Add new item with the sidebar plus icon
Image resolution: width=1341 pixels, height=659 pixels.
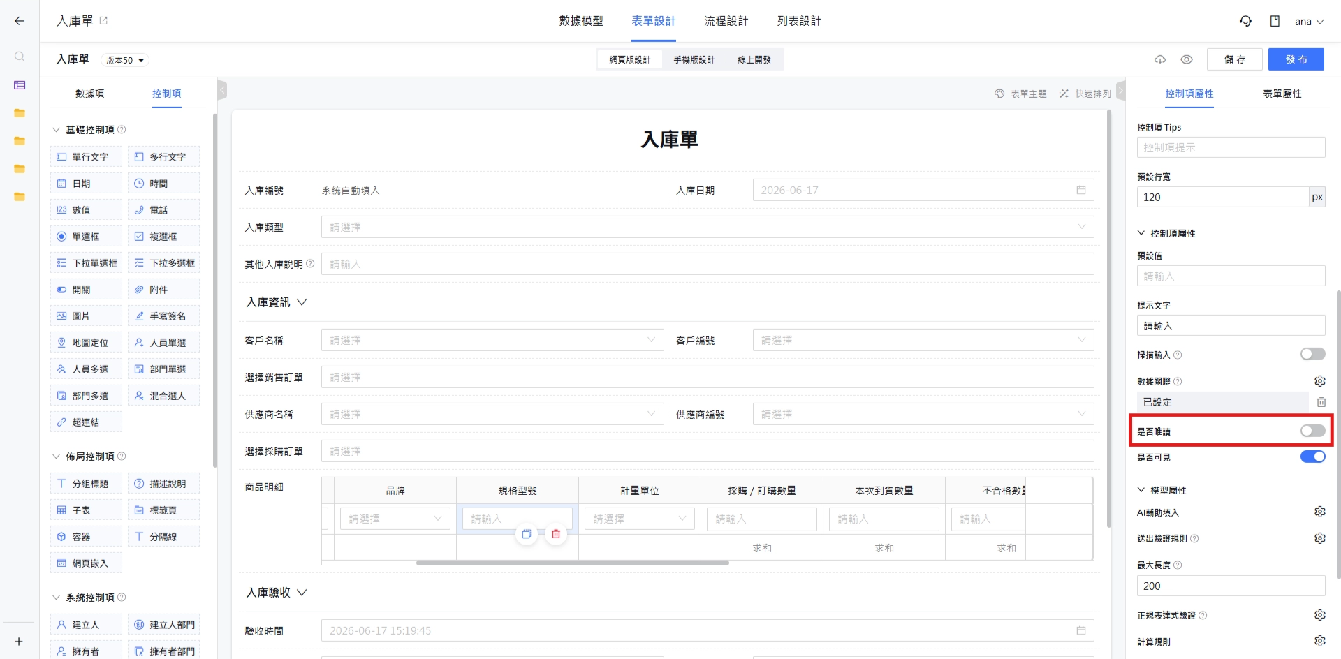click(19, 642)
